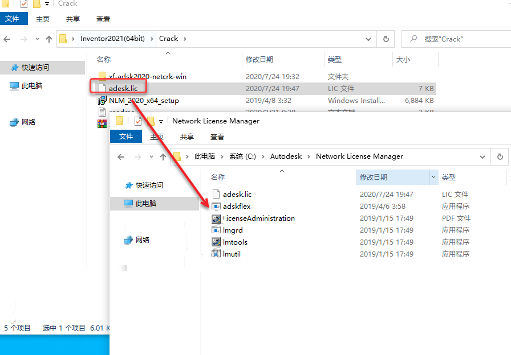Screen dimensions: 511x355
Task: Click the text document icon below NLM_2020_x64_setup
Action: tap(102, 112)
